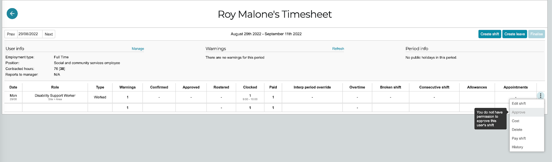The image size is (552, 162).
Task: Open the three-dot shift options menu
Action: pyautogui.click(x=541, y=96)
